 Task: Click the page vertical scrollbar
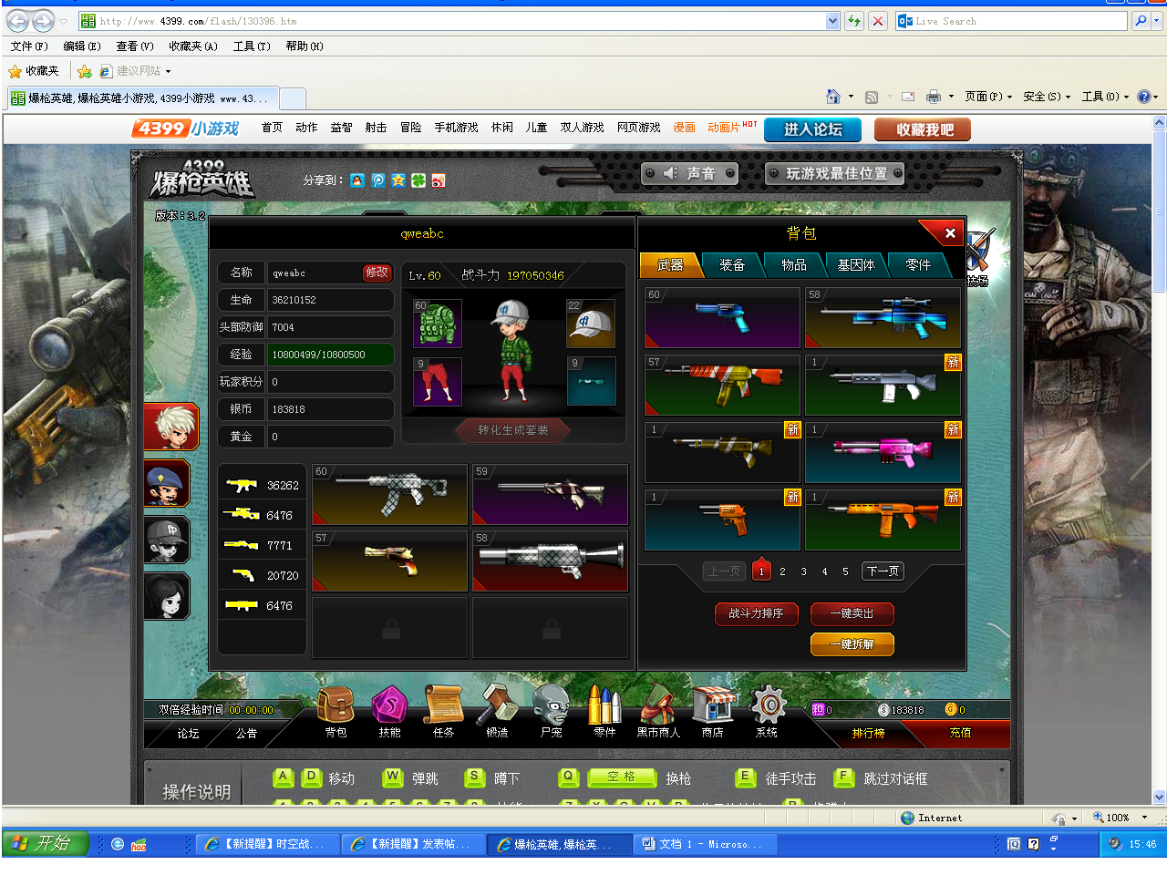pyautogui.click(x=1160, y=460)
